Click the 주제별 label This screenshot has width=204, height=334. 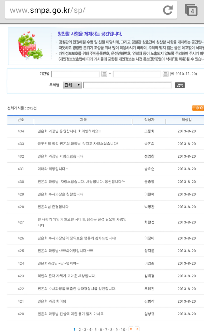[54, 85]
